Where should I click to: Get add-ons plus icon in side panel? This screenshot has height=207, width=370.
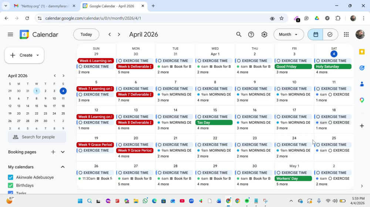coord(362,126)
